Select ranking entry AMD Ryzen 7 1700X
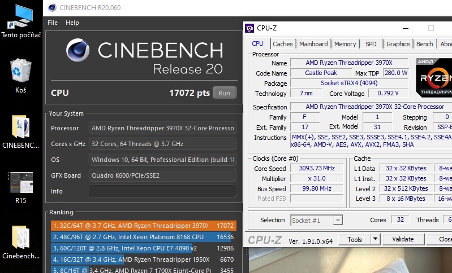The height and width of the screenshot is (273, 452). pos(144,270)
